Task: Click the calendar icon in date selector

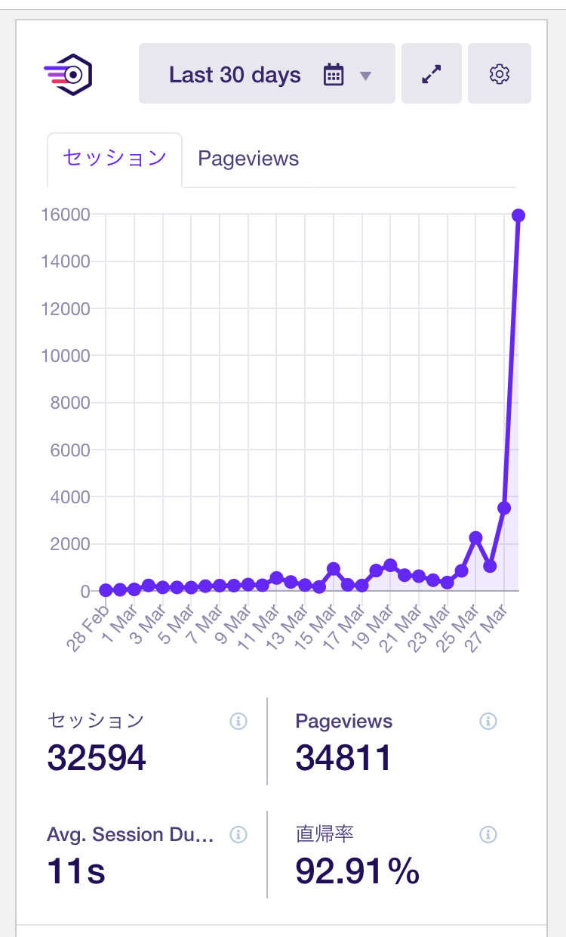Action: pyautogui.click(x=334, y=75)
